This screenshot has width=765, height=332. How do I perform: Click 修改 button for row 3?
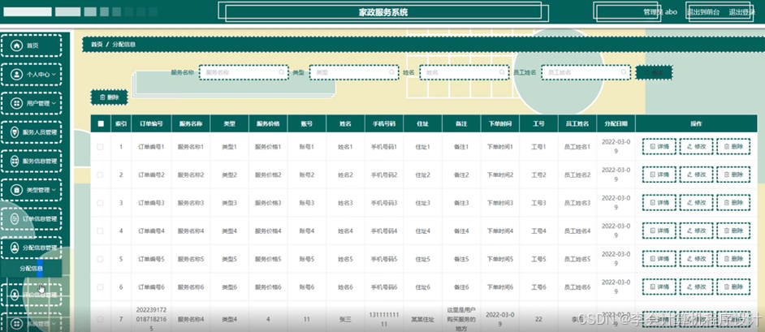(x=696, y=203)
